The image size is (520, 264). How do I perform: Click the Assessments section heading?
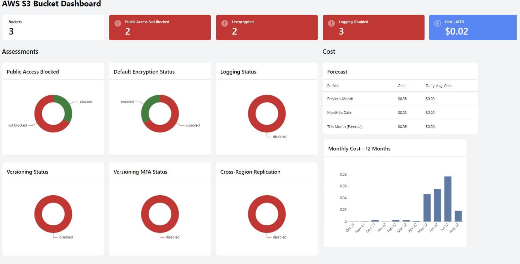click(x=20, y=51)
